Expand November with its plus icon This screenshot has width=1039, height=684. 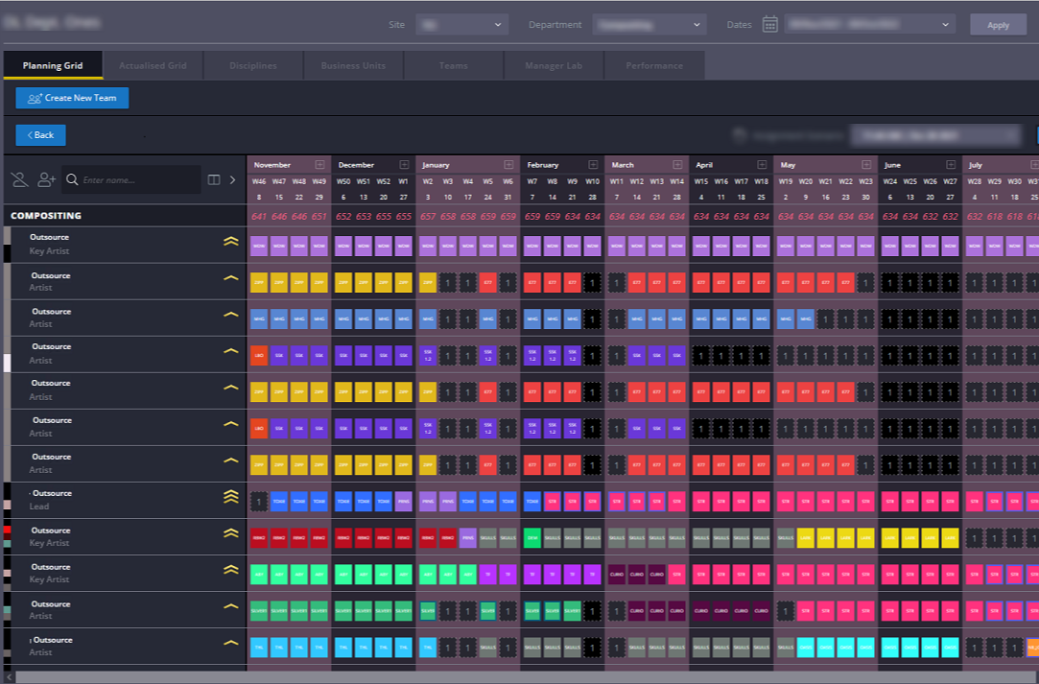(320, 164)
